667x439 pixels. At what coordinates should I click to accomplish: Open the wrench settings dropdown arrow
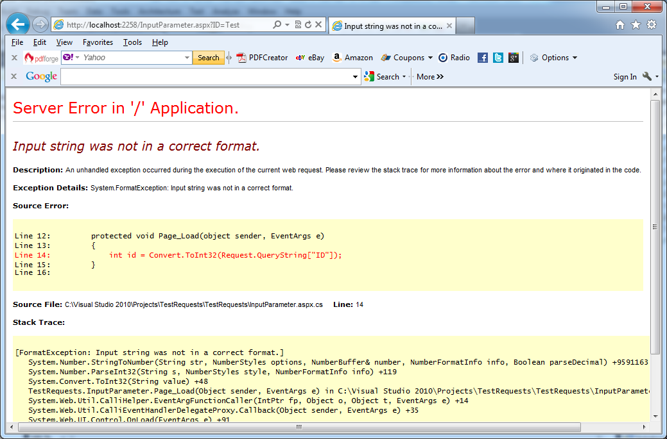pyautogui.click(x=657, y=77)
